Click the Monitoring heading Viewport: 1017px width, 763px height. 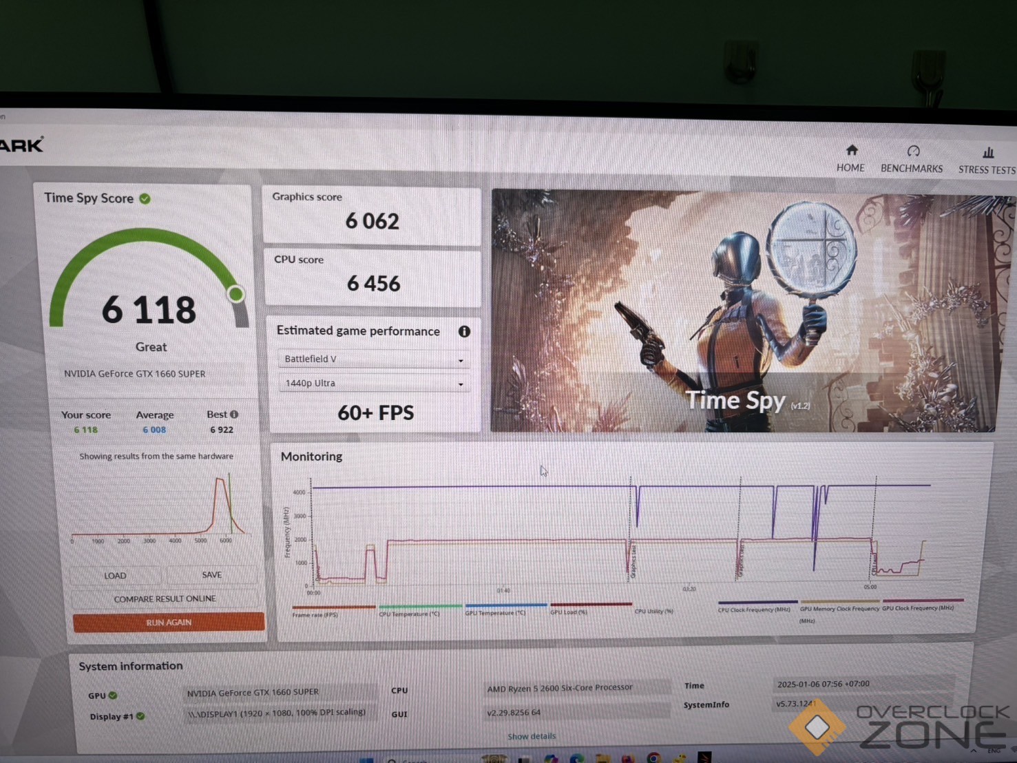point(312,457)
